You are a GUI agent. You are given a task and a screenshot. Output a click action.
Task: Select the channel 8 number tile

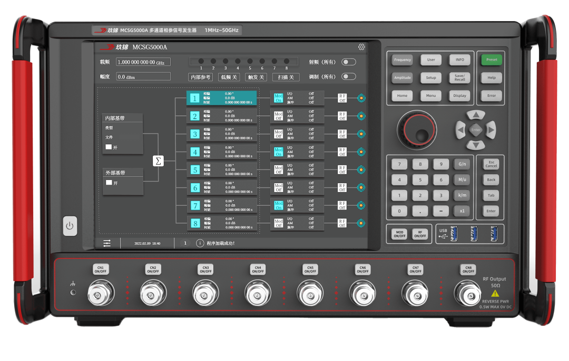tap(195, 223)
